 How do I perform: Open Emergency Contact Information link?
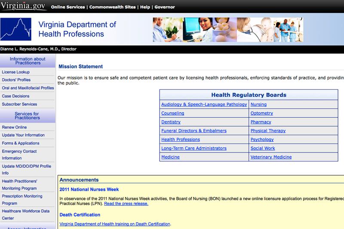[19, 155]
